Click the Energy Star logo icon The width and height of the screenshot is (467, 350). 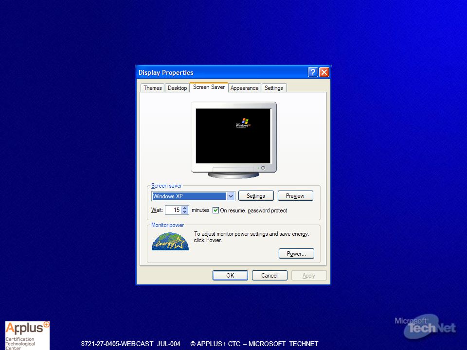click(170, 242)
